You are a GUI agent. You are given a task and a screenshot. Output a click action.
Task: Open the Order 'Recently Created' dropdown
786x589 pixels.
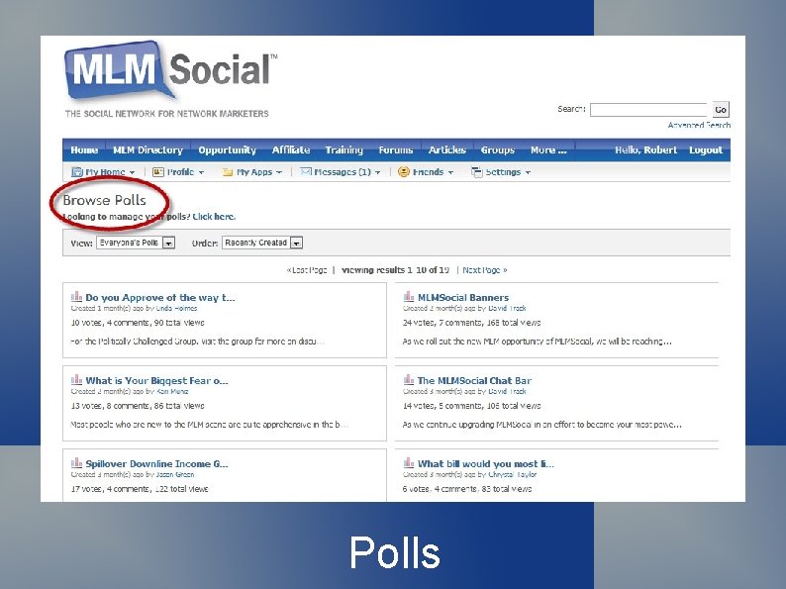(262, 243)
